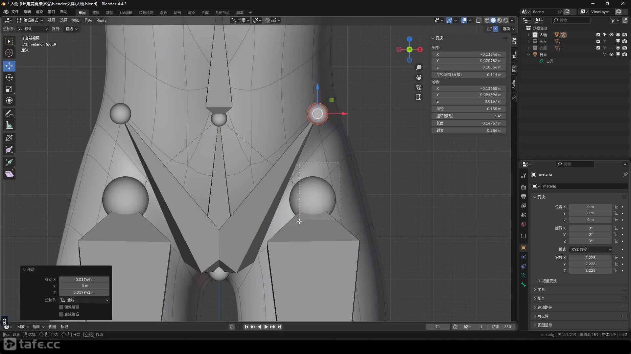
Task: Hide the 人物 collection with eye icon
Action: tap(611, 35)
